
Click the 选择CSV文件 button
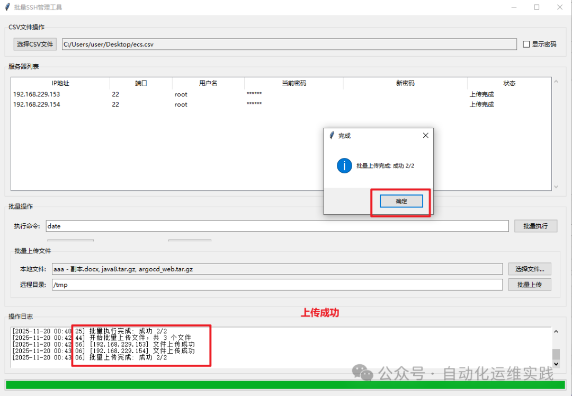(35, 44)
